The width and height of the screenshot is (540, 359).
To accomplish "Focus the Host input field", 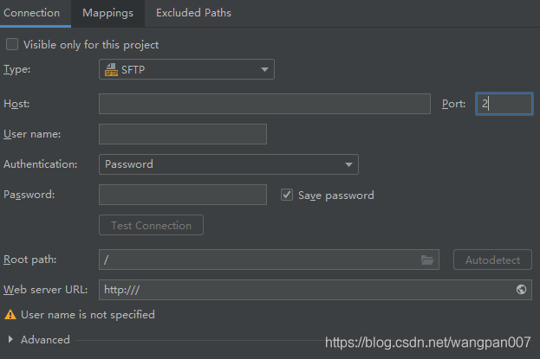I will (264, 104).
